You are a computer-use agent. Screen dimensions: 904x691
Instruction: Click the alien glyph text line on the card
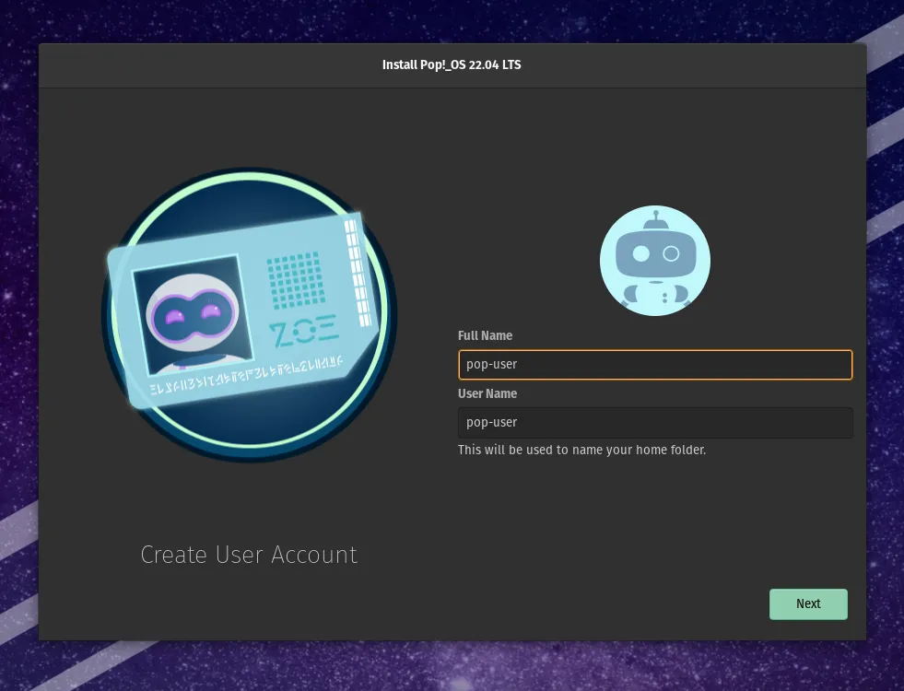coord(246,369)
